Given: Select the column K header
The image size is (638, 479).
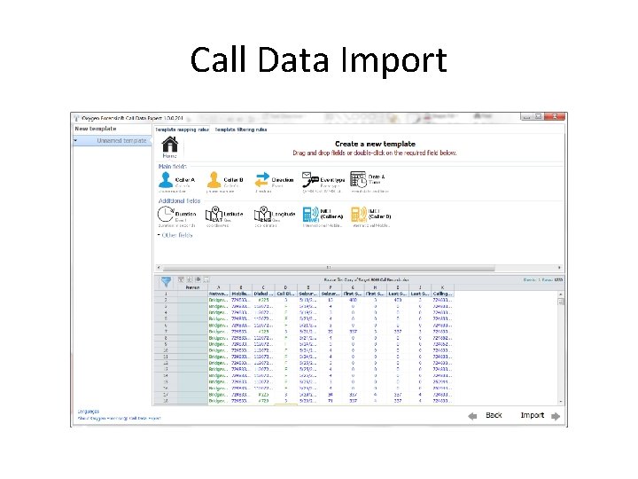Looking at the screenshot, I should click(442, 287).
